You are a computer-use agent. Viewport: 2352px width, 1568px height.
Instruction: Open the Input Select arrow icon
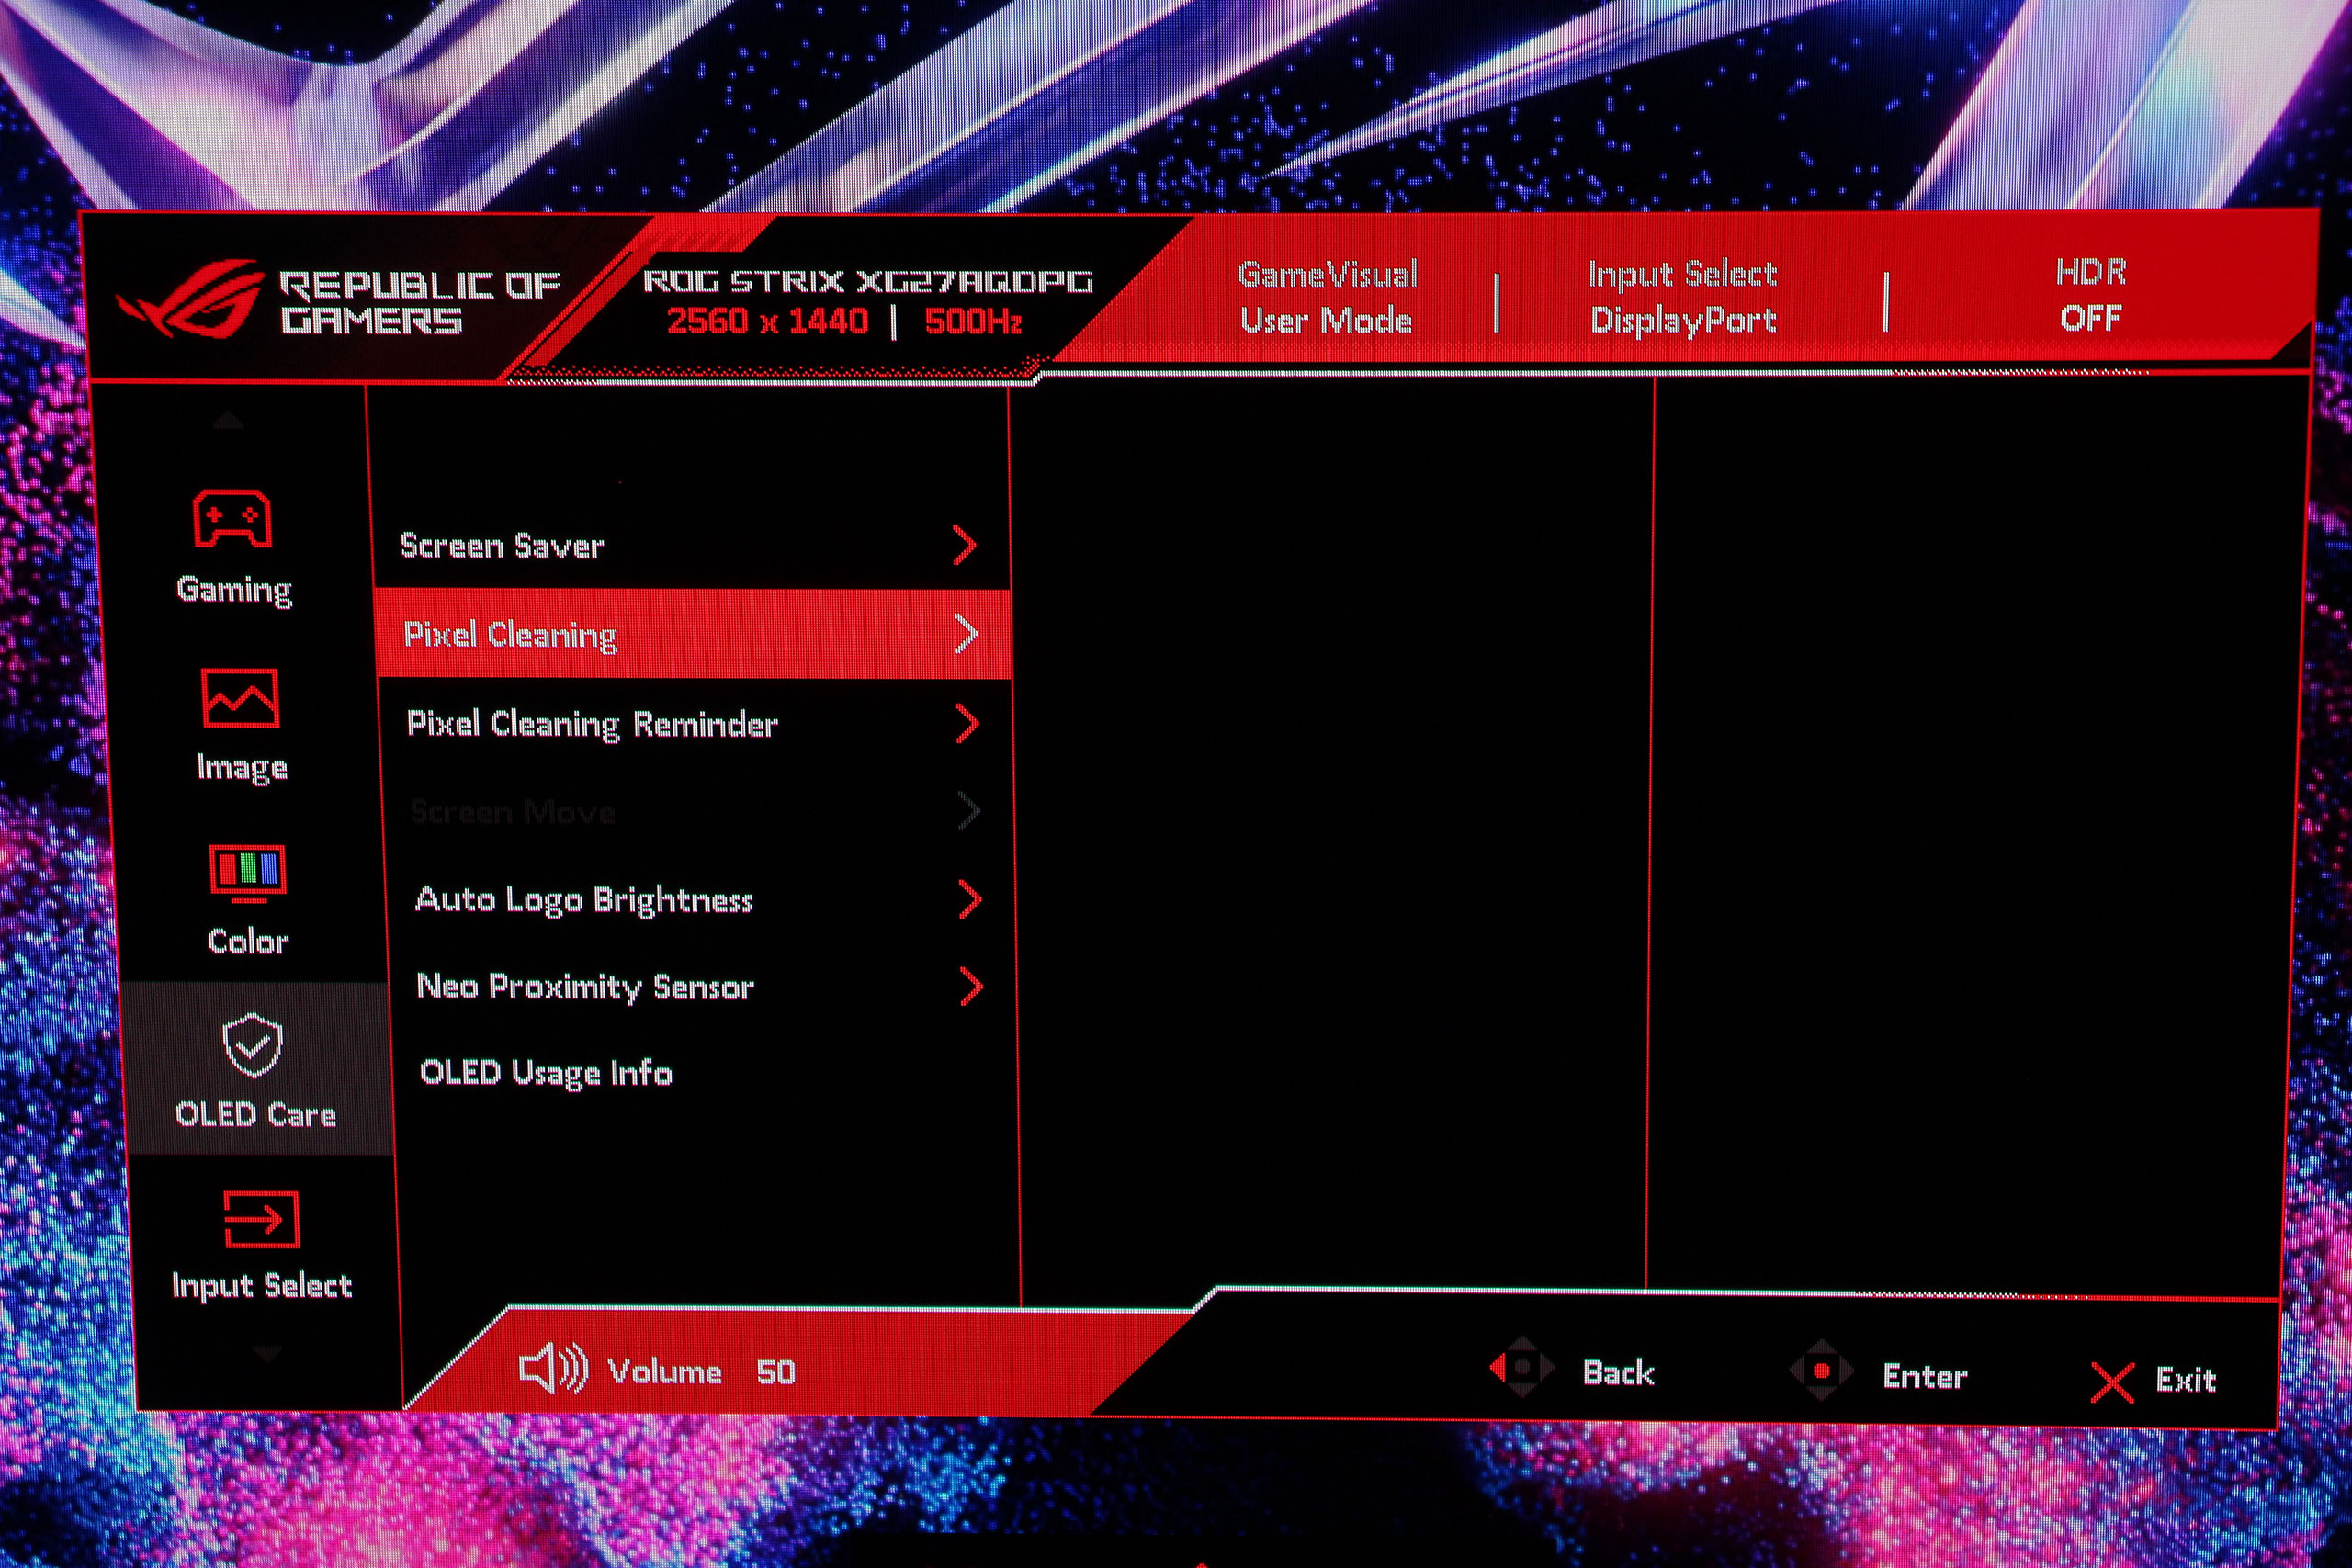pyautogui.click(x=261, y=1219)
